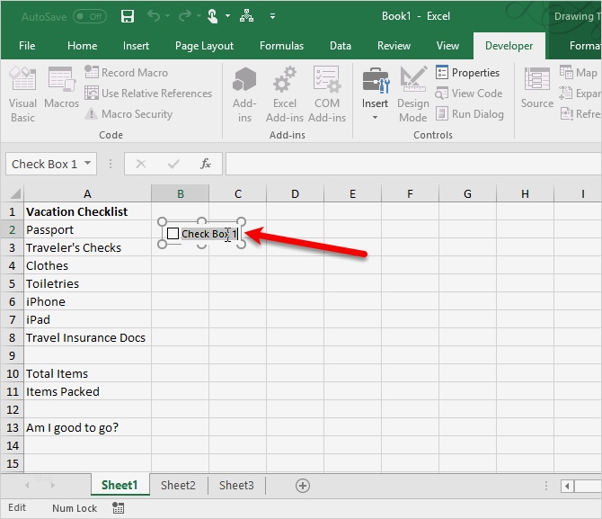Viewport: 602px width, 519px height.
Task: Open the Excel Add-ins dialog
Action: click(284, 94)
